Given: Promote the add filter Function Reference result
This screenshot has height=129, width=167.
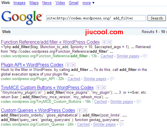Looking at the screenshot, I should pyautogui.click(x=104, y=42).
